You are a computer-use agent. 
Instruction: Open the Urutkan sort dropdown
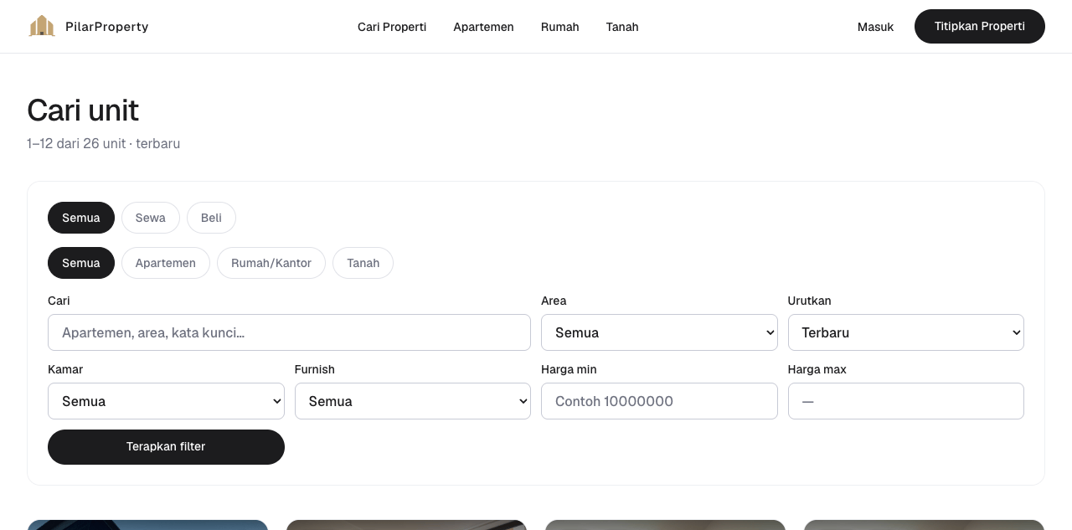(x=906, y=332)
